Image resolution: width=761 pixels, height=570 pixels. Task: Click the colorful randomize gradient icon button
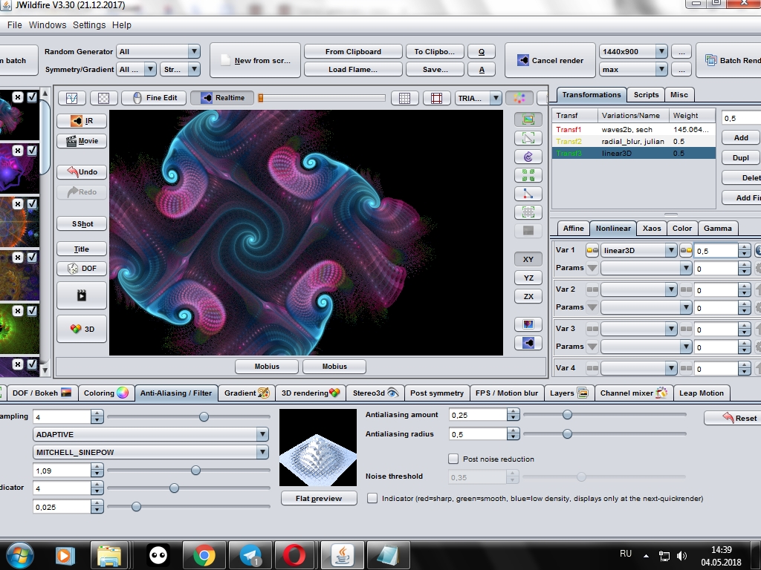coord(519,98)
